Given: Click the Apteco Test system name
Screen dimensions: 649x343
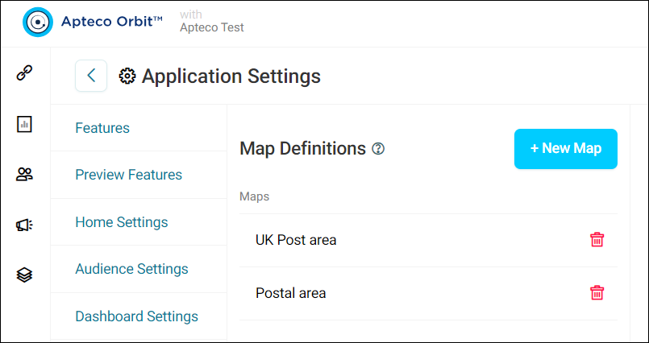Looking at the screenshot, I should pos(211,27).
